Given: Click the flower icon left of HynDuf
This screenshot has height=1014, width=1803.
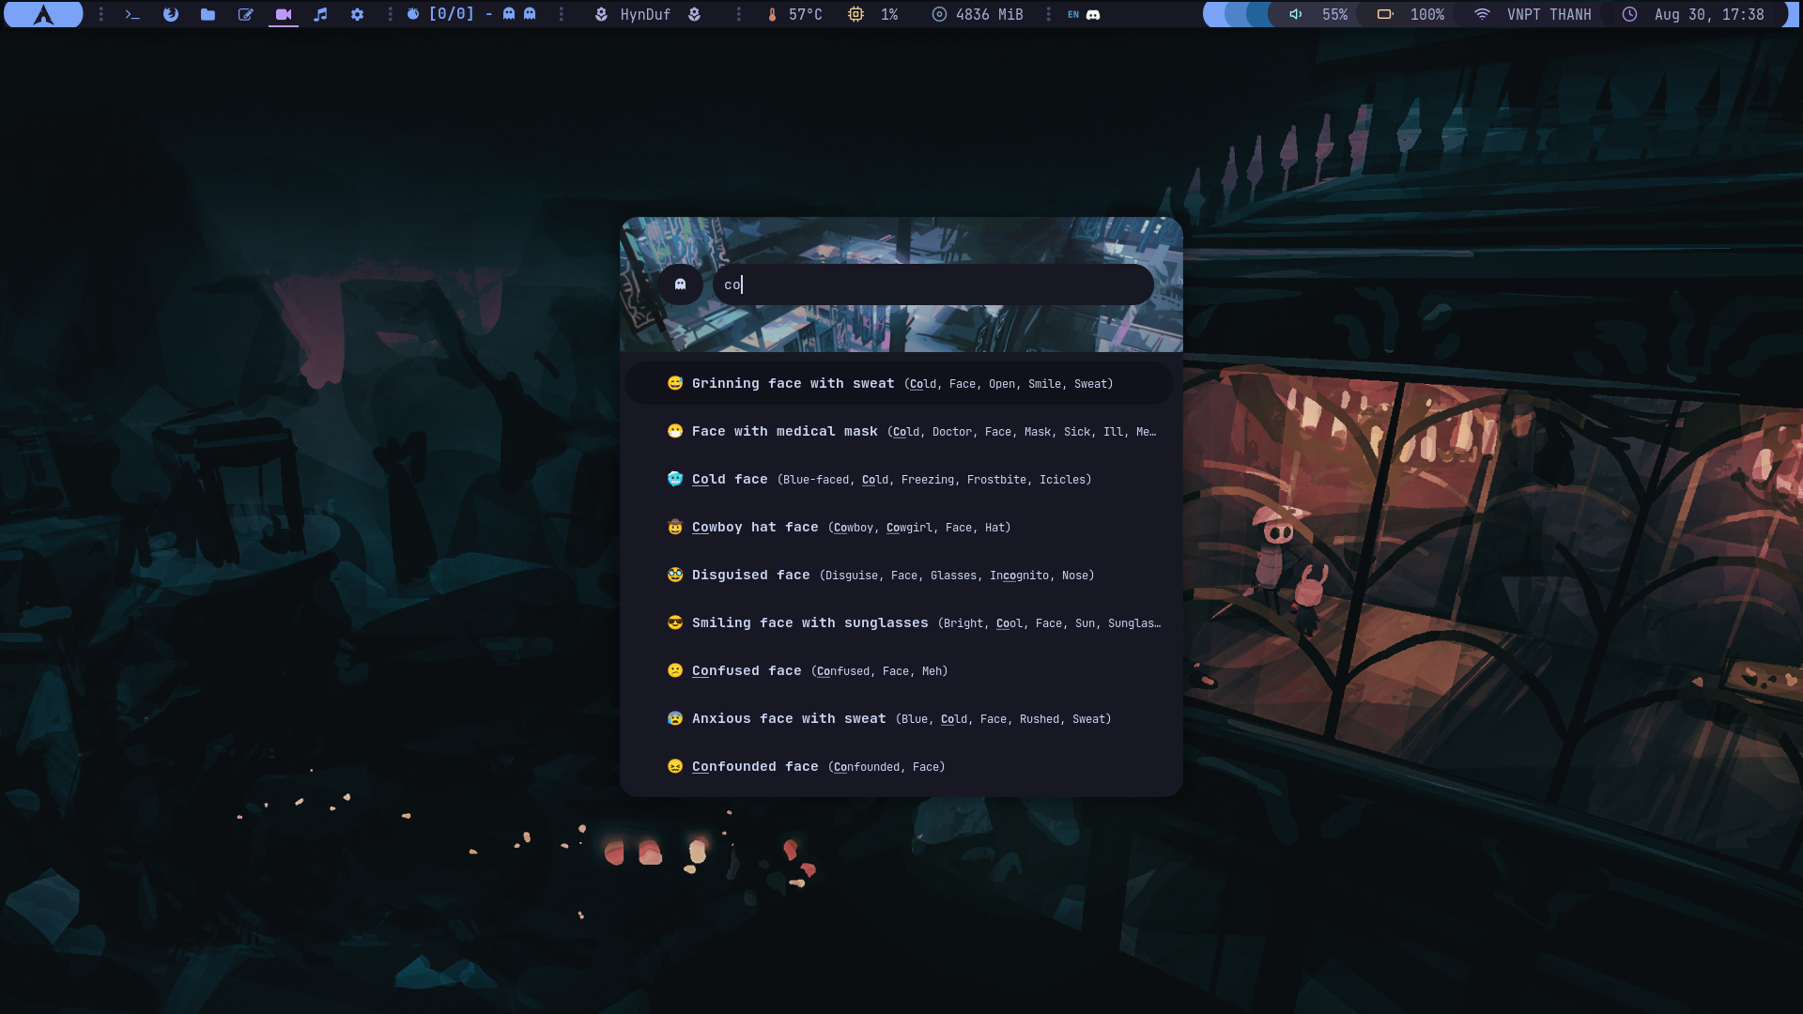Looking at the screenshot, I should tap(601, 14).
